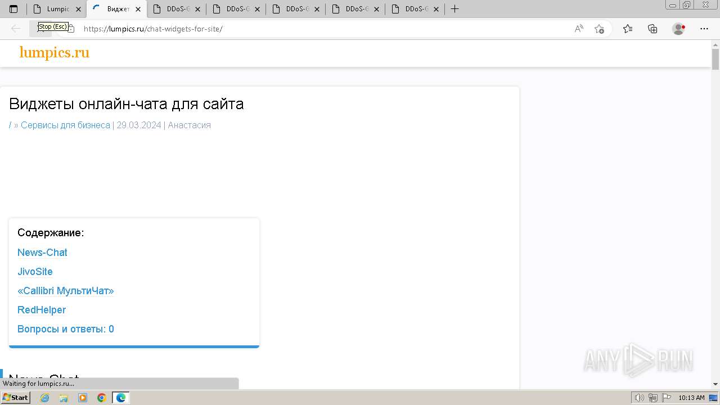Open media player from taskbar

pyautogui.click(x=83, y=398)
